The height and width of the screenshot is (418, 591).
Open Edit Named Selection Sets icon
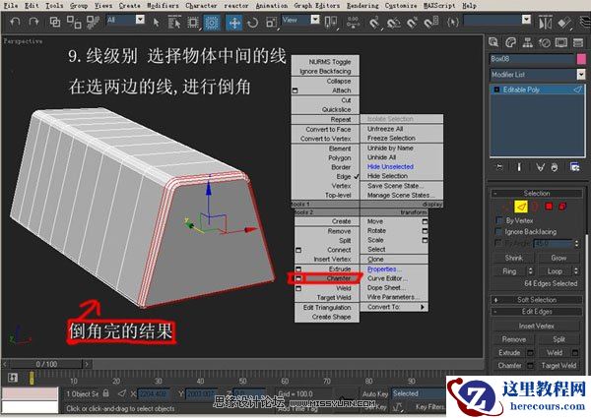452,23
